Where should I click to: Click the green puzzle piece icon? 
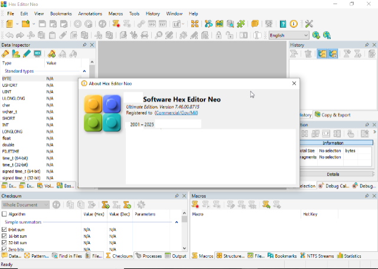click(x=240, y=24)
